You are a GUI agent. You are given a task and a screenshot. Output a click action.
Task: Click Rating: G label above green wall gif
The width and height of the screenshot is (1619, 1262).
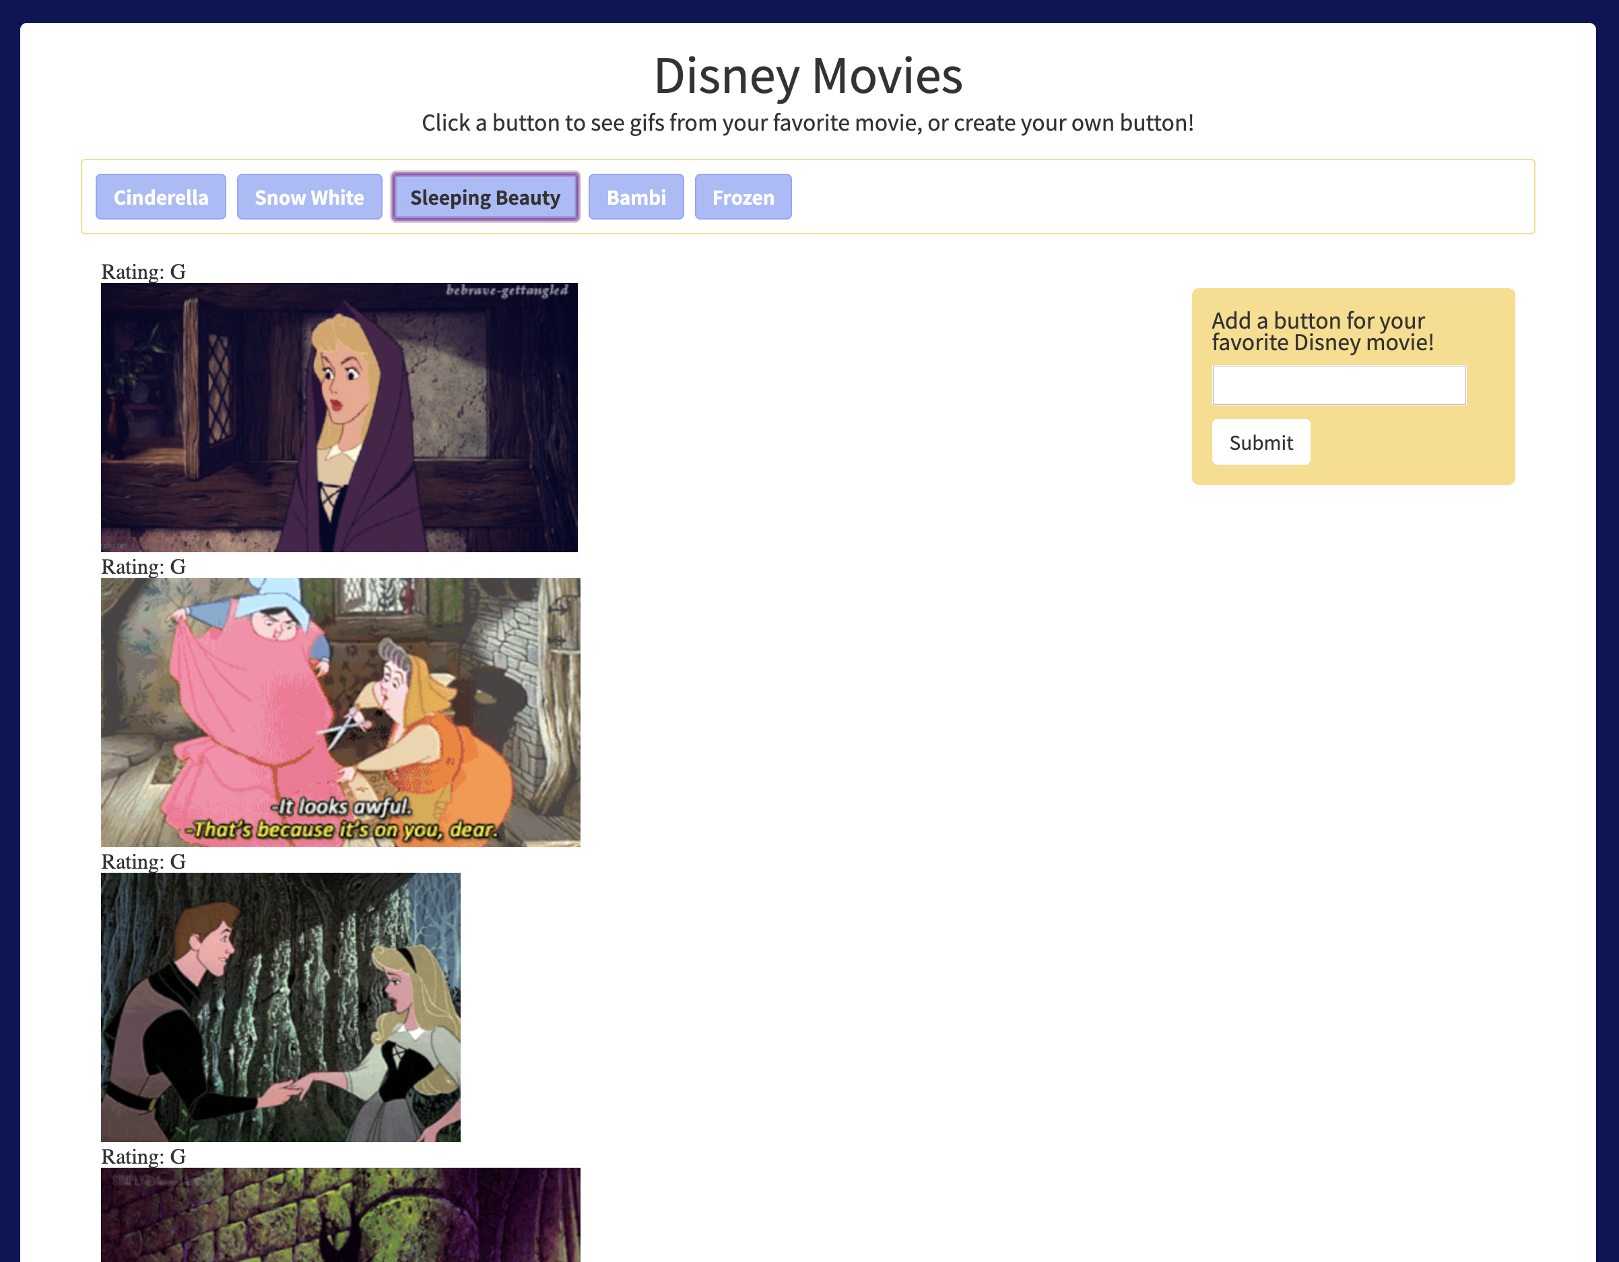(143, 1157)
